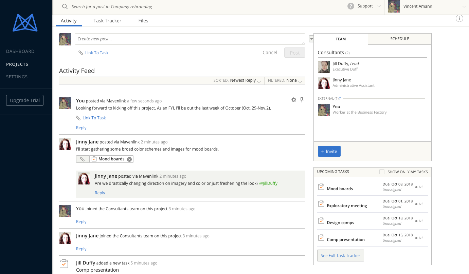This screenshot has width=469, height=274.
Task: Click the small dropdown arrow beside post box
Action: [x=311, y=39]
